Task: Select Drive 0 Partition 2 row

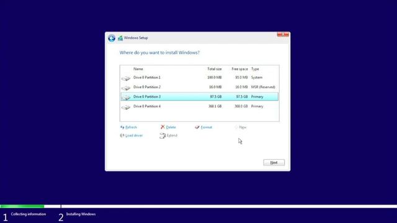Action: coord(200,87)
